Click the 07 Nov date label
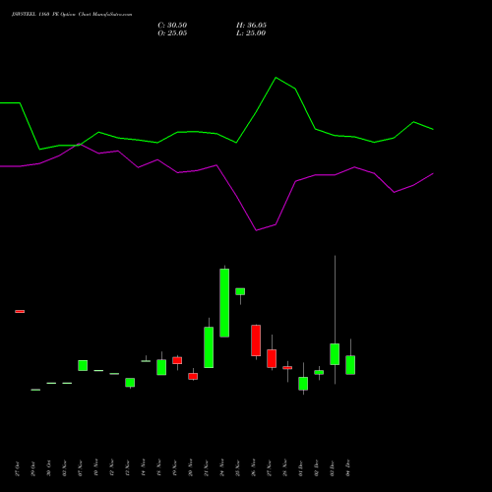The image size is (492, 492). (81, 468)
